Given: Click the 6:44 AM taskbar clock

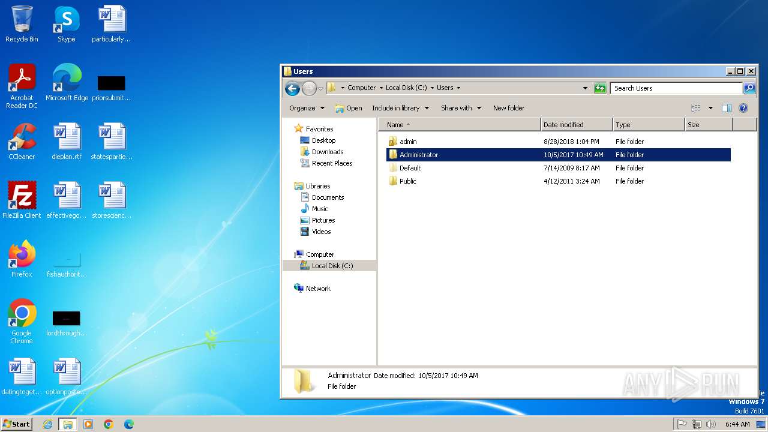Looking at the screenshot, I should [737, 424].
